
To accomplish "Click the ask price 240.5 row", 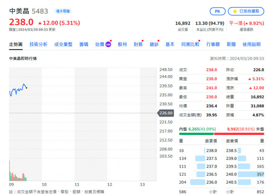I will click(245, 182).
